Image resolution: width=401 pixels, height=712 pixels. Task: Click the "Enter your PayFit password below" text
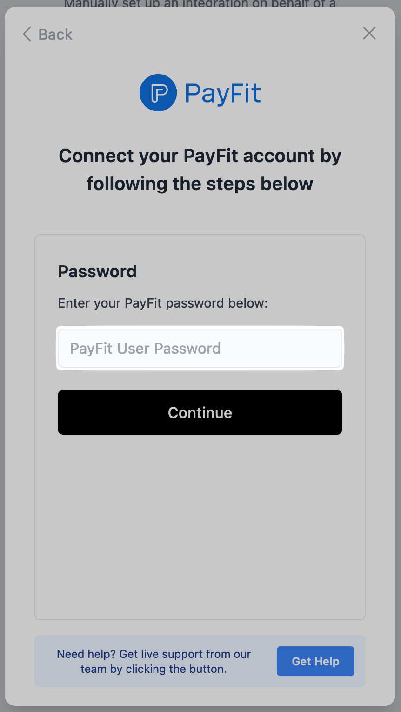[x=163, y=303]
